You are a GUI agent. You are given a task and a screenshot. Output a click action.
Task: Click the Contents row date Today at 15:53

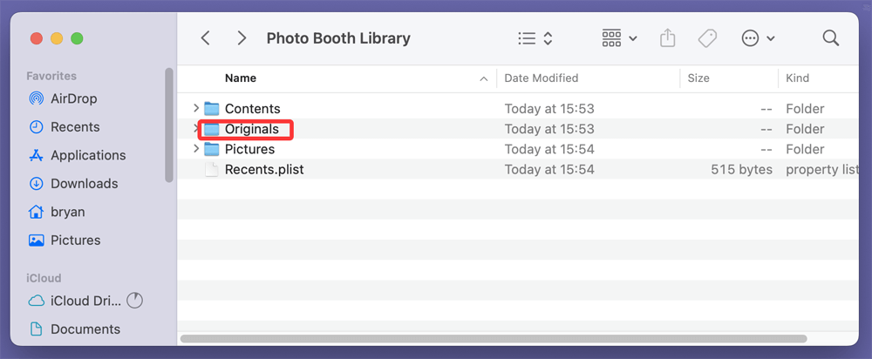pos(549,109)
